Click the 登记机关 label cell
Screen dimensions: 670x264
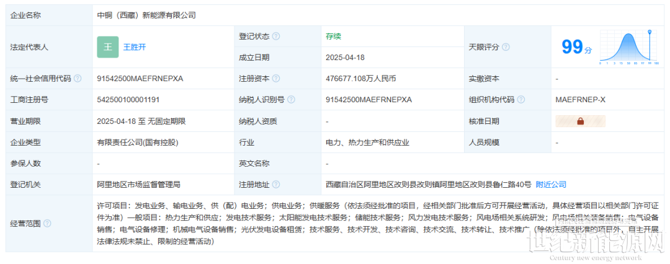pyautogui.click(x=49, y=185)
